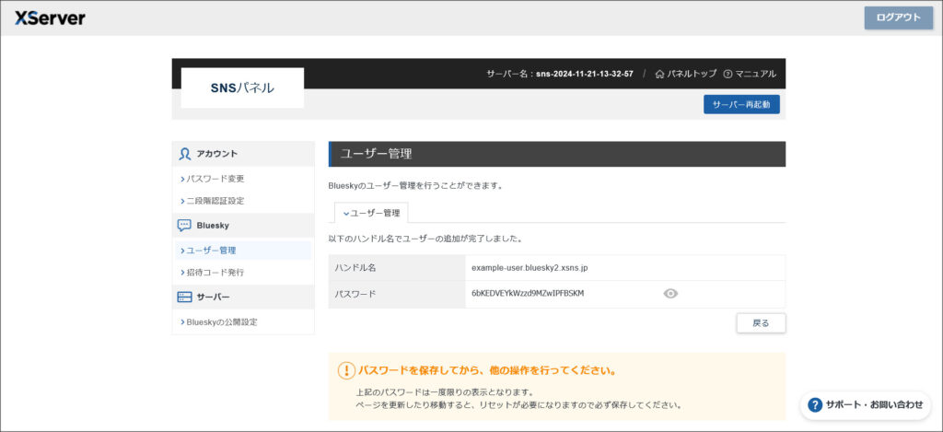Collapse the ユーザー管理 tab chevron
This screenshot has height=432, width=943.
click(346, 214)
